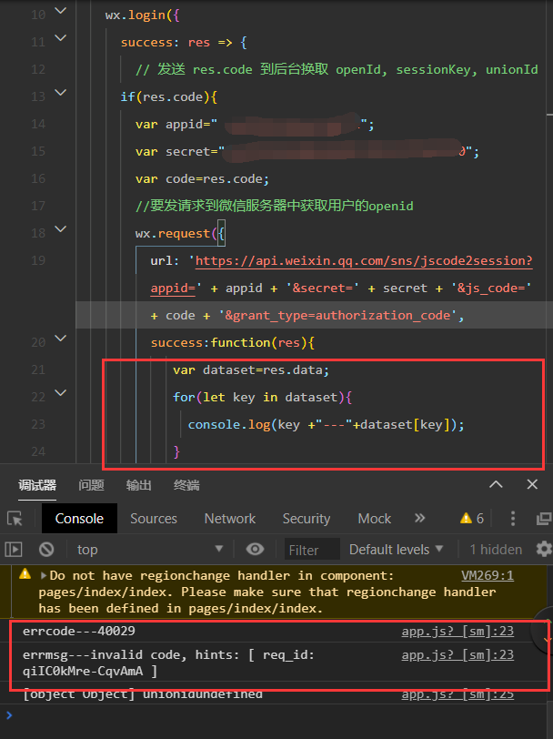The image size is (553, 739).
Task: Toggle the console sidebar panel icon
Action: tap(14, 549)
